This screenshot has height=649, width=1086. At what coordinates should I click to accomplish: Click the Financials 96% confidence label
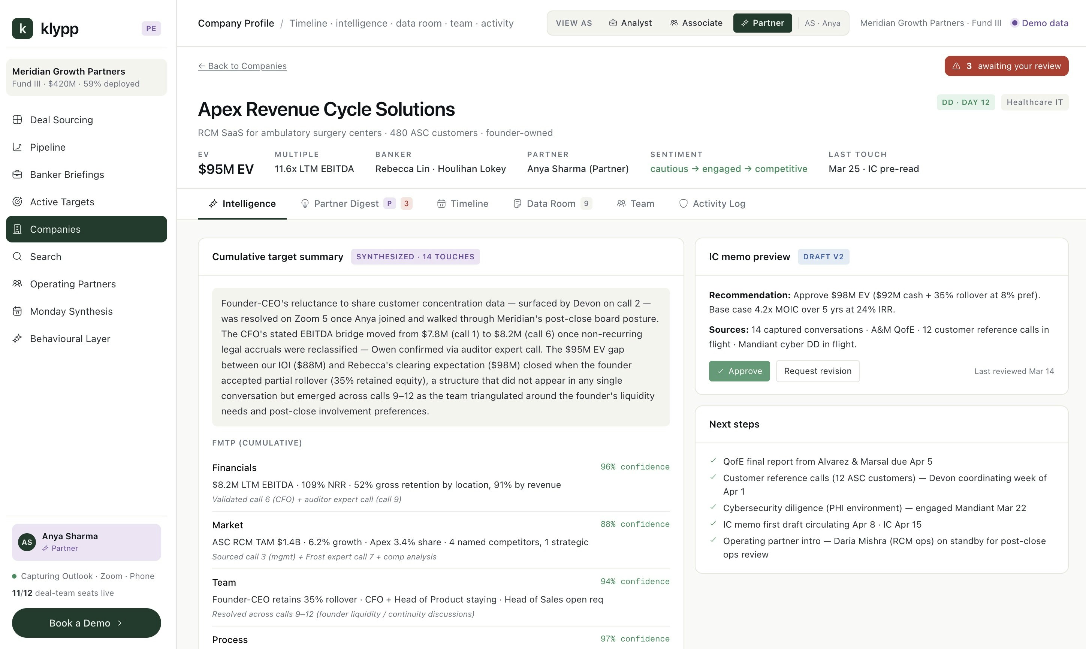(x=635, y=467)
